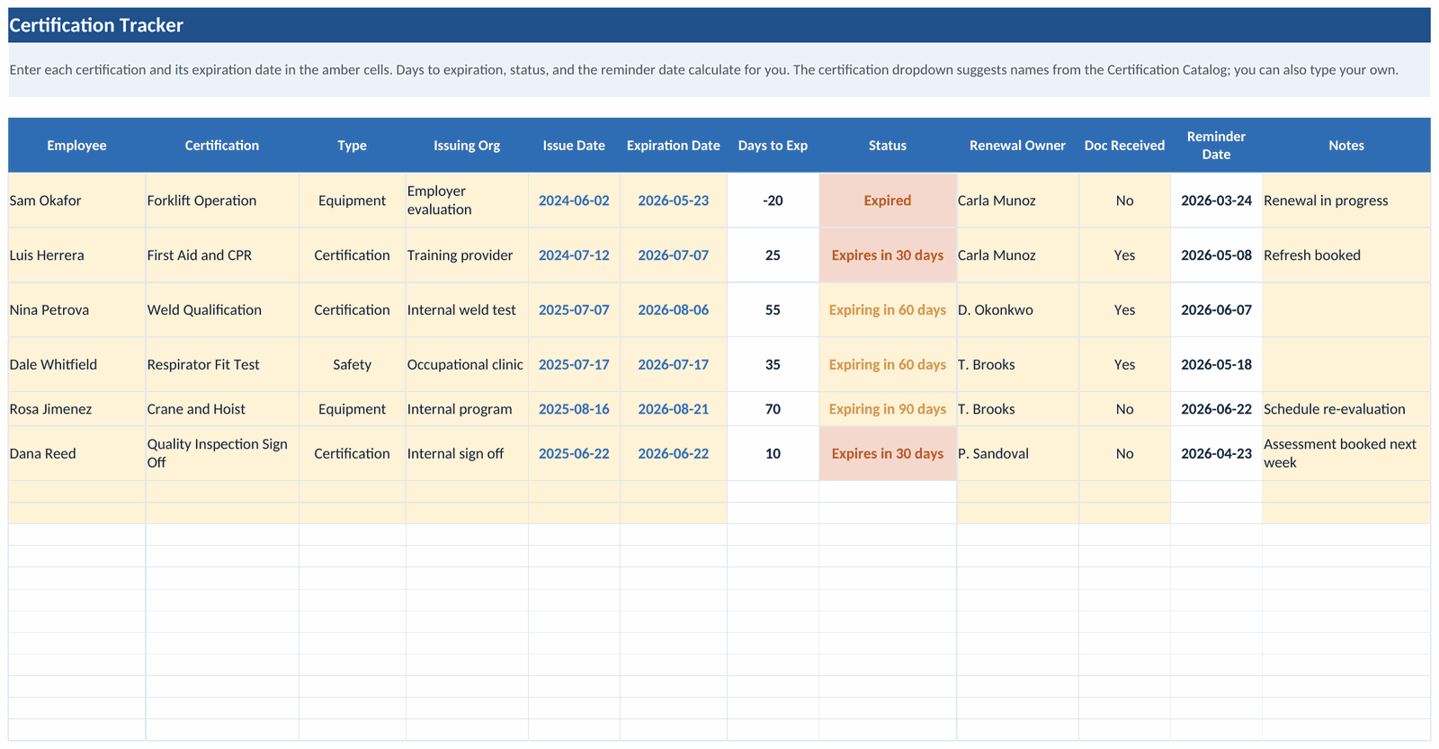The image size is (1439, 749).
Task: Select Luis Herrera's Doc Received Yes cell
Action: (x=1124, y=255)
